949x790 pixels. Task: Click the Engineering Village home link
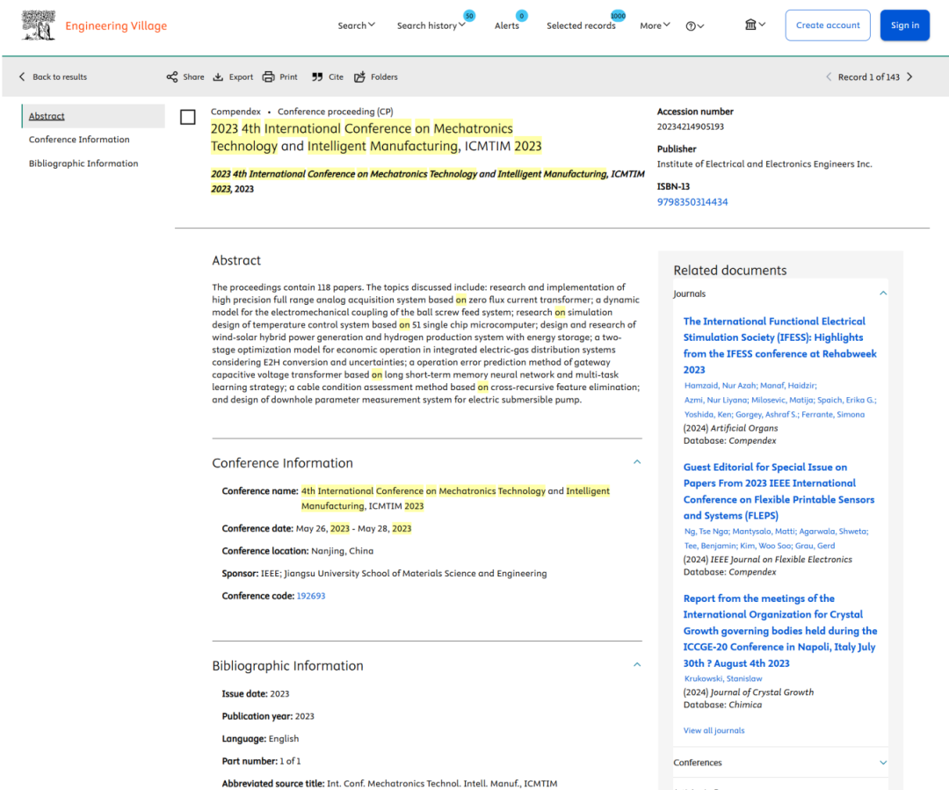(x=116, y=25)
